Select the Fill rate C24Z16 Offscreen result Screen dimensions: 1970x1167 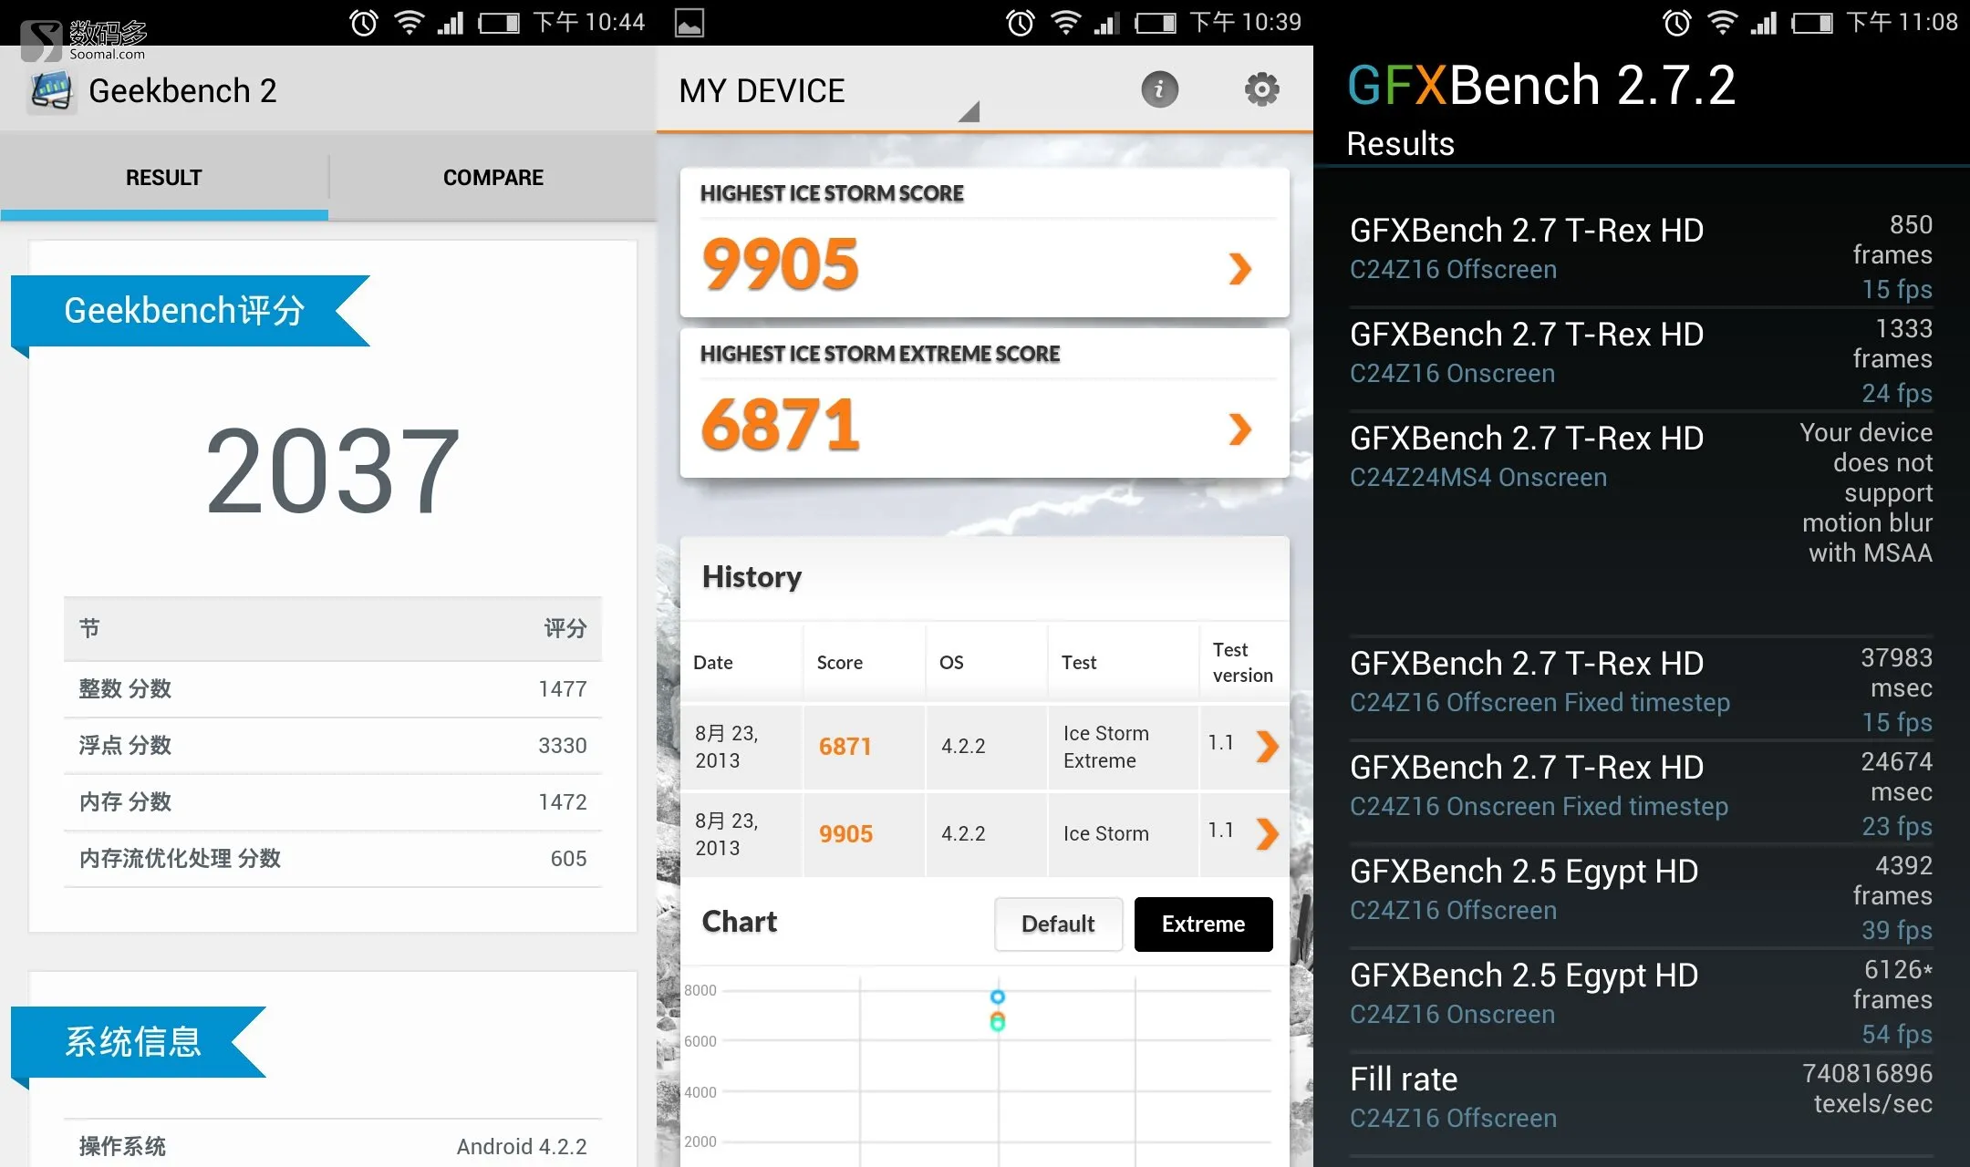[1641, 1104]
